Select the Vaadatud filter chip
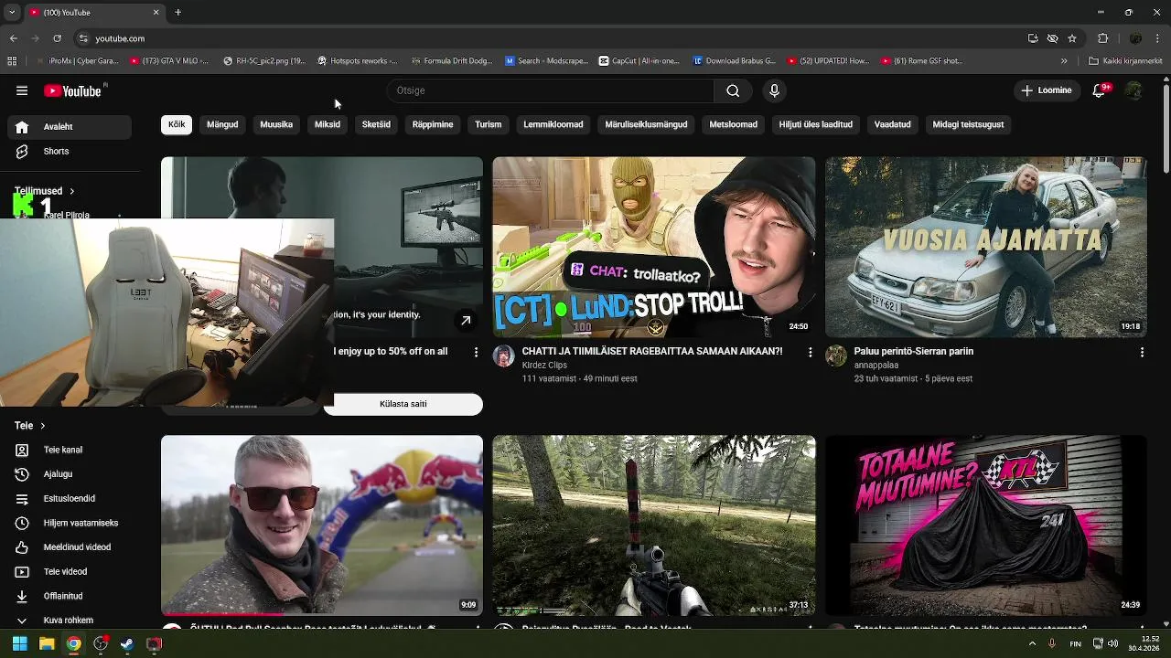Screen dimensions: 1171x658 point(893,124)
